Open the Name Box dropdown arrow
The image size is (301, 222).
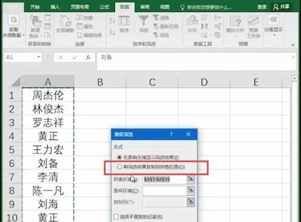pos(39,57)
